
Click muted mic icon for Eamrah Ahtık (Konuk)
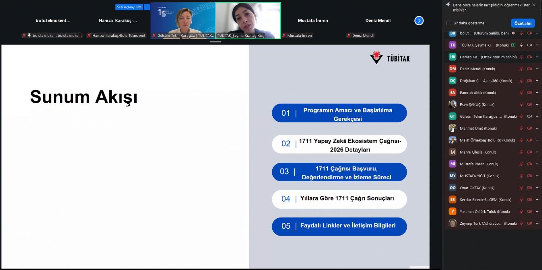(x=521, y=92)
